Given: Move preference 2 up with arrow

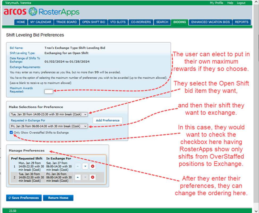Looking at the screenshot, I should [78, 177].
